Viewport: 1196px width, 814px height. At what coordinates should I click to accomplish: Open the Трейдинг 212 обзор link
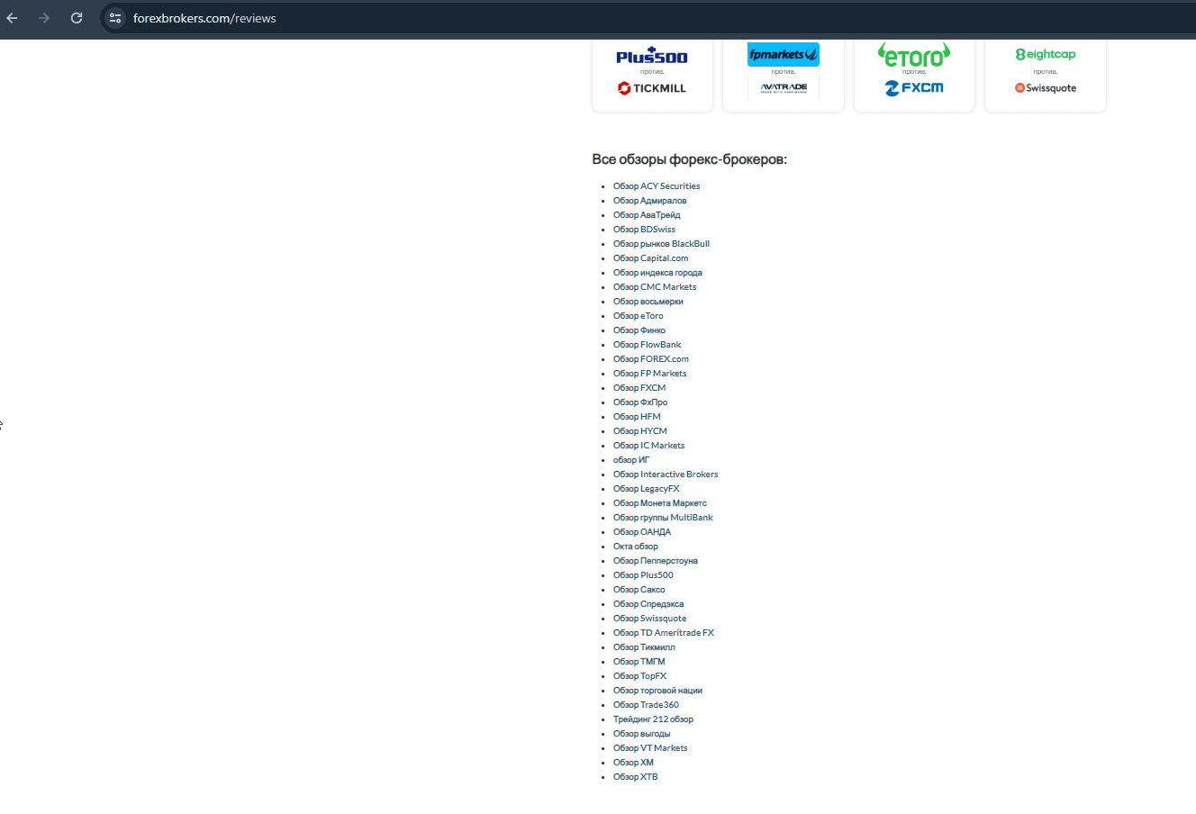653,719
